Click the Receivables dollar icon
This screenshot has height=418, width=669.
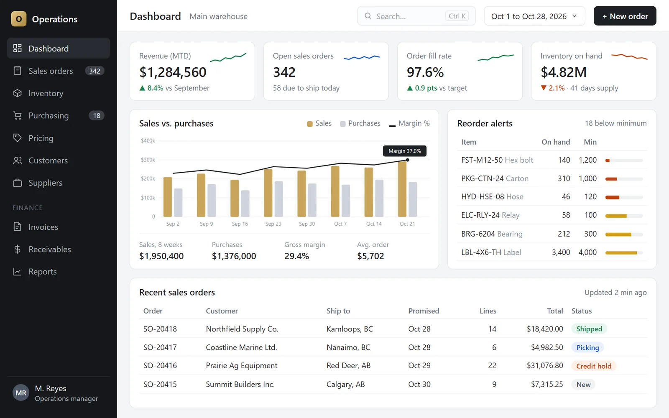(x=17, y=249)
